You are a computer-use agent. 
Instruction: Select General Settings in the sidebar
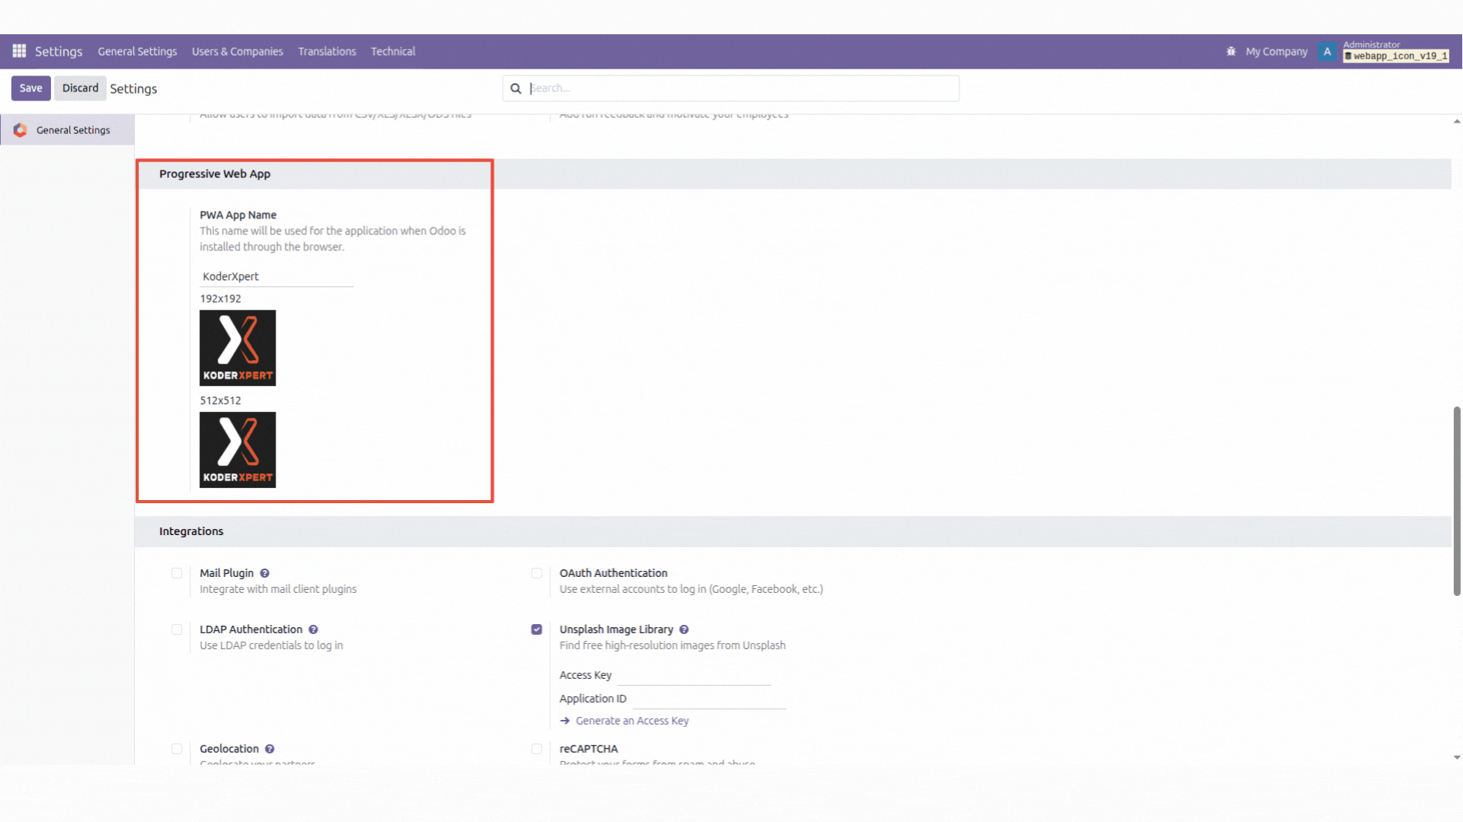(67, 130)
